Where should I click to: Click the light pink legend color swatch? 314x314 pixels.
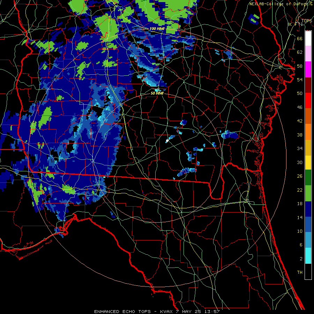click(308, 54)
